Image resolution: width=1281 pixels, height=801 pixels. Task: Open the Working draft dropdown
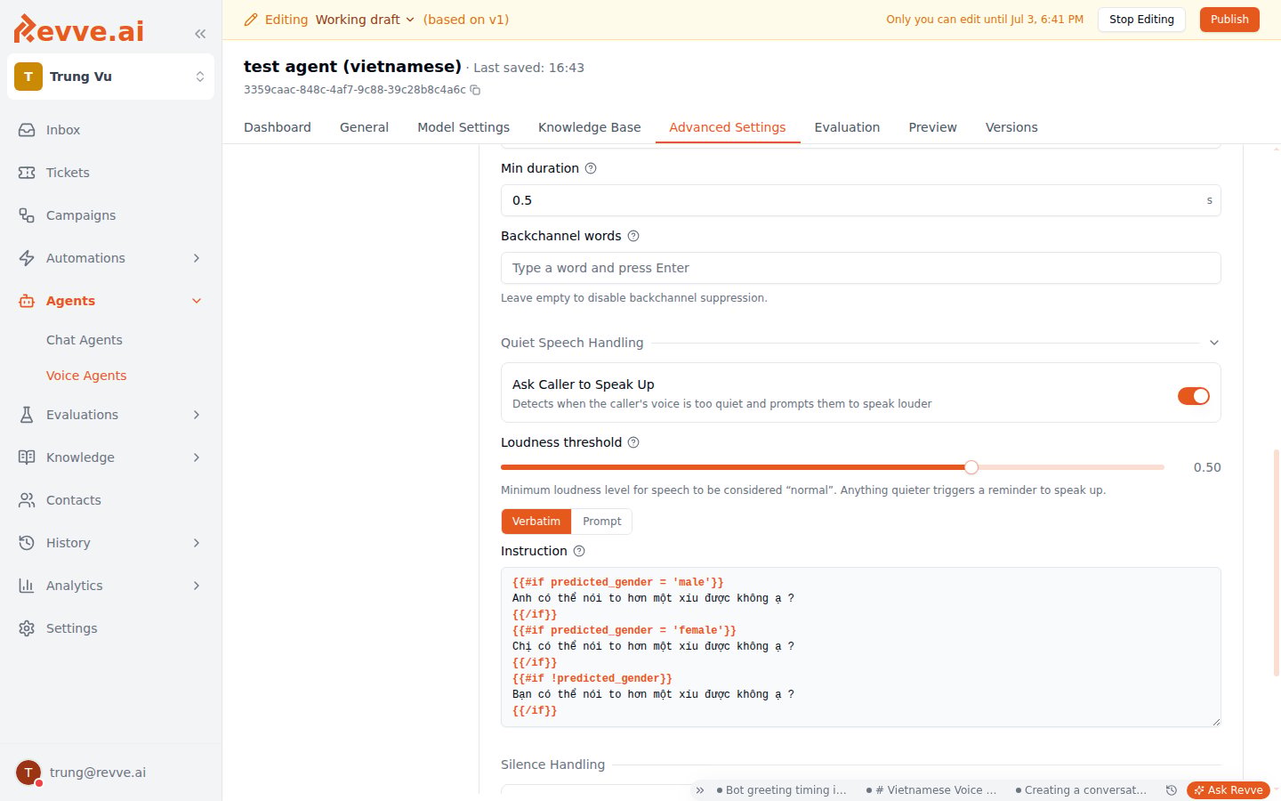point(365,20)
